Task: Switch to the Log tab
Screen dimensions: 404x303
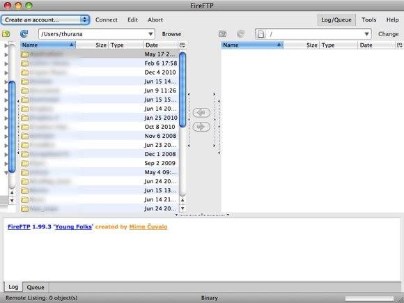Action: pos(13,287)
